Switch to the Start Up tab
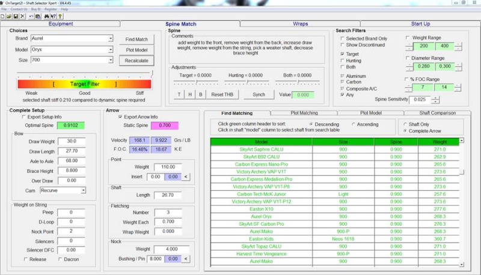Image resolution: width=481 pixels, height=275 pixels. click(x=420, y=23)
